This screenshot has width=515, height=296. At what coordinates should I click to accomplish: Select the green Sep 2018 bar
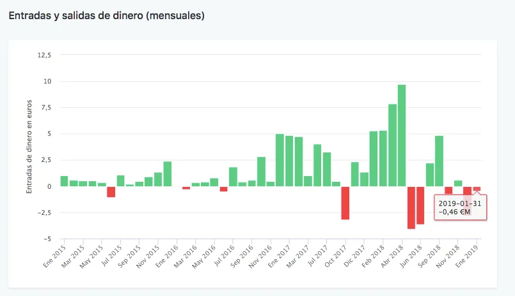pos(439,161)
